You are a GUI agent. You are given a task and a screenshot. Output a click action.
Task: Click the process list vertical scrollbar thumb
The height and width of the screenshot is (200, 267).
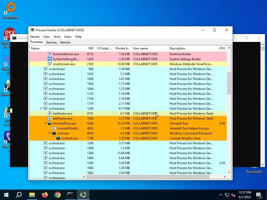pos(229,83)
